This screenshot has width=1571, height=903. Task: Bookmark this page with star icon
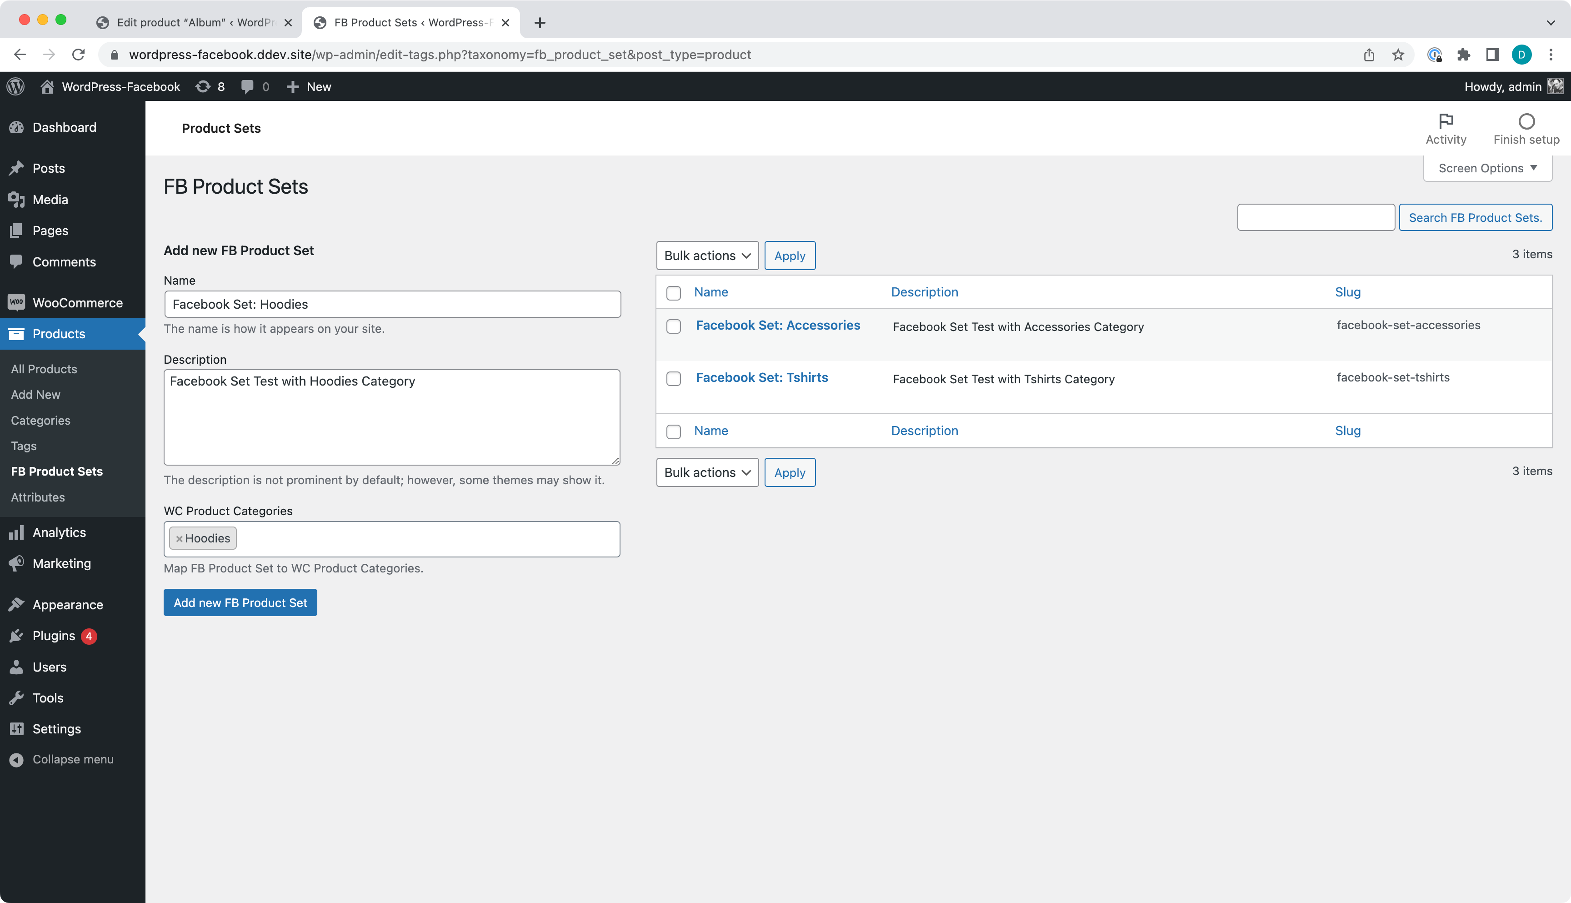(1398, 55)
